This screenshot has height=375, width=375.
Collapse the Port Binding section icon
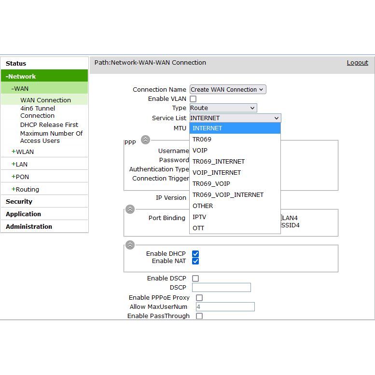click(130, 209)
